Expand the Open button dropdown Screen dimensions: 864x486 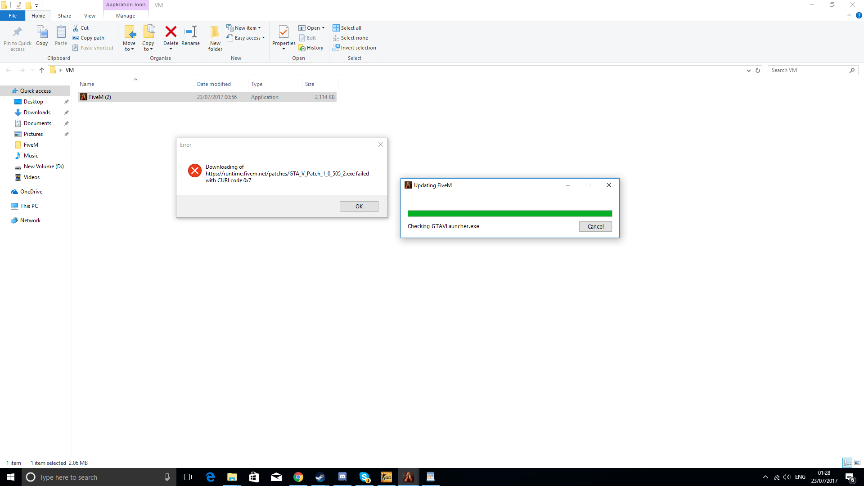[x=323, y=28]
